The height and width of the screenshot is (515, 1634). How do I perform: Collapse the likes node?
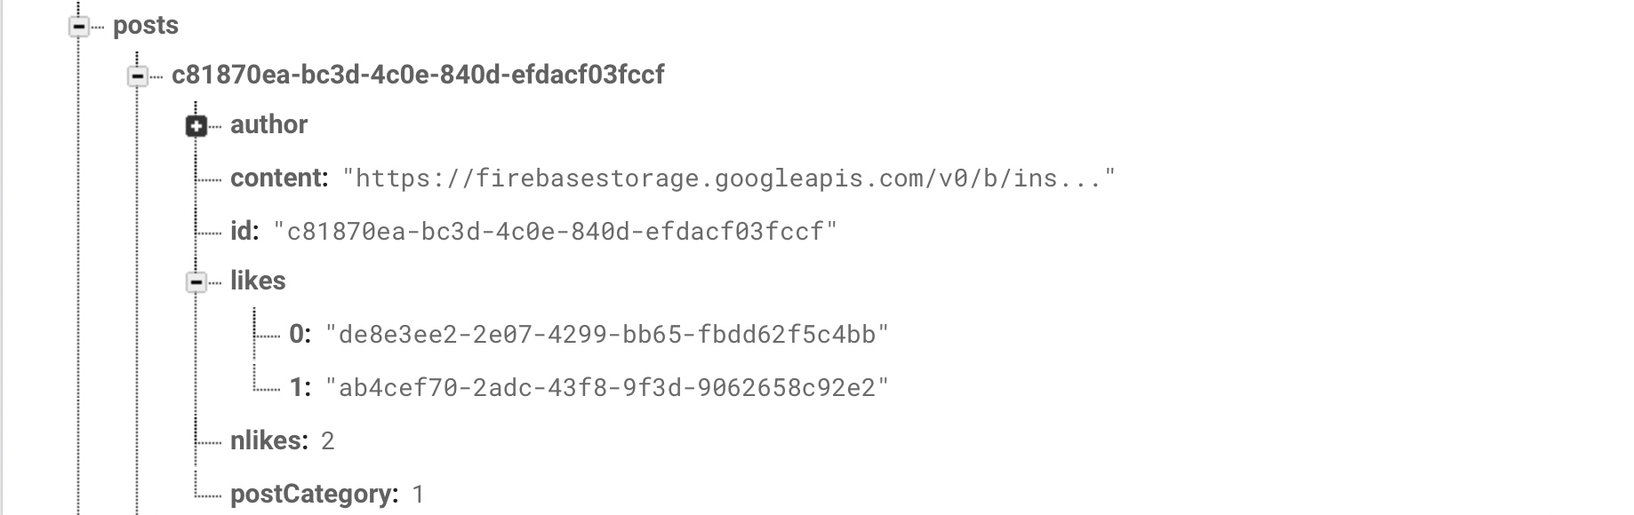196,283
